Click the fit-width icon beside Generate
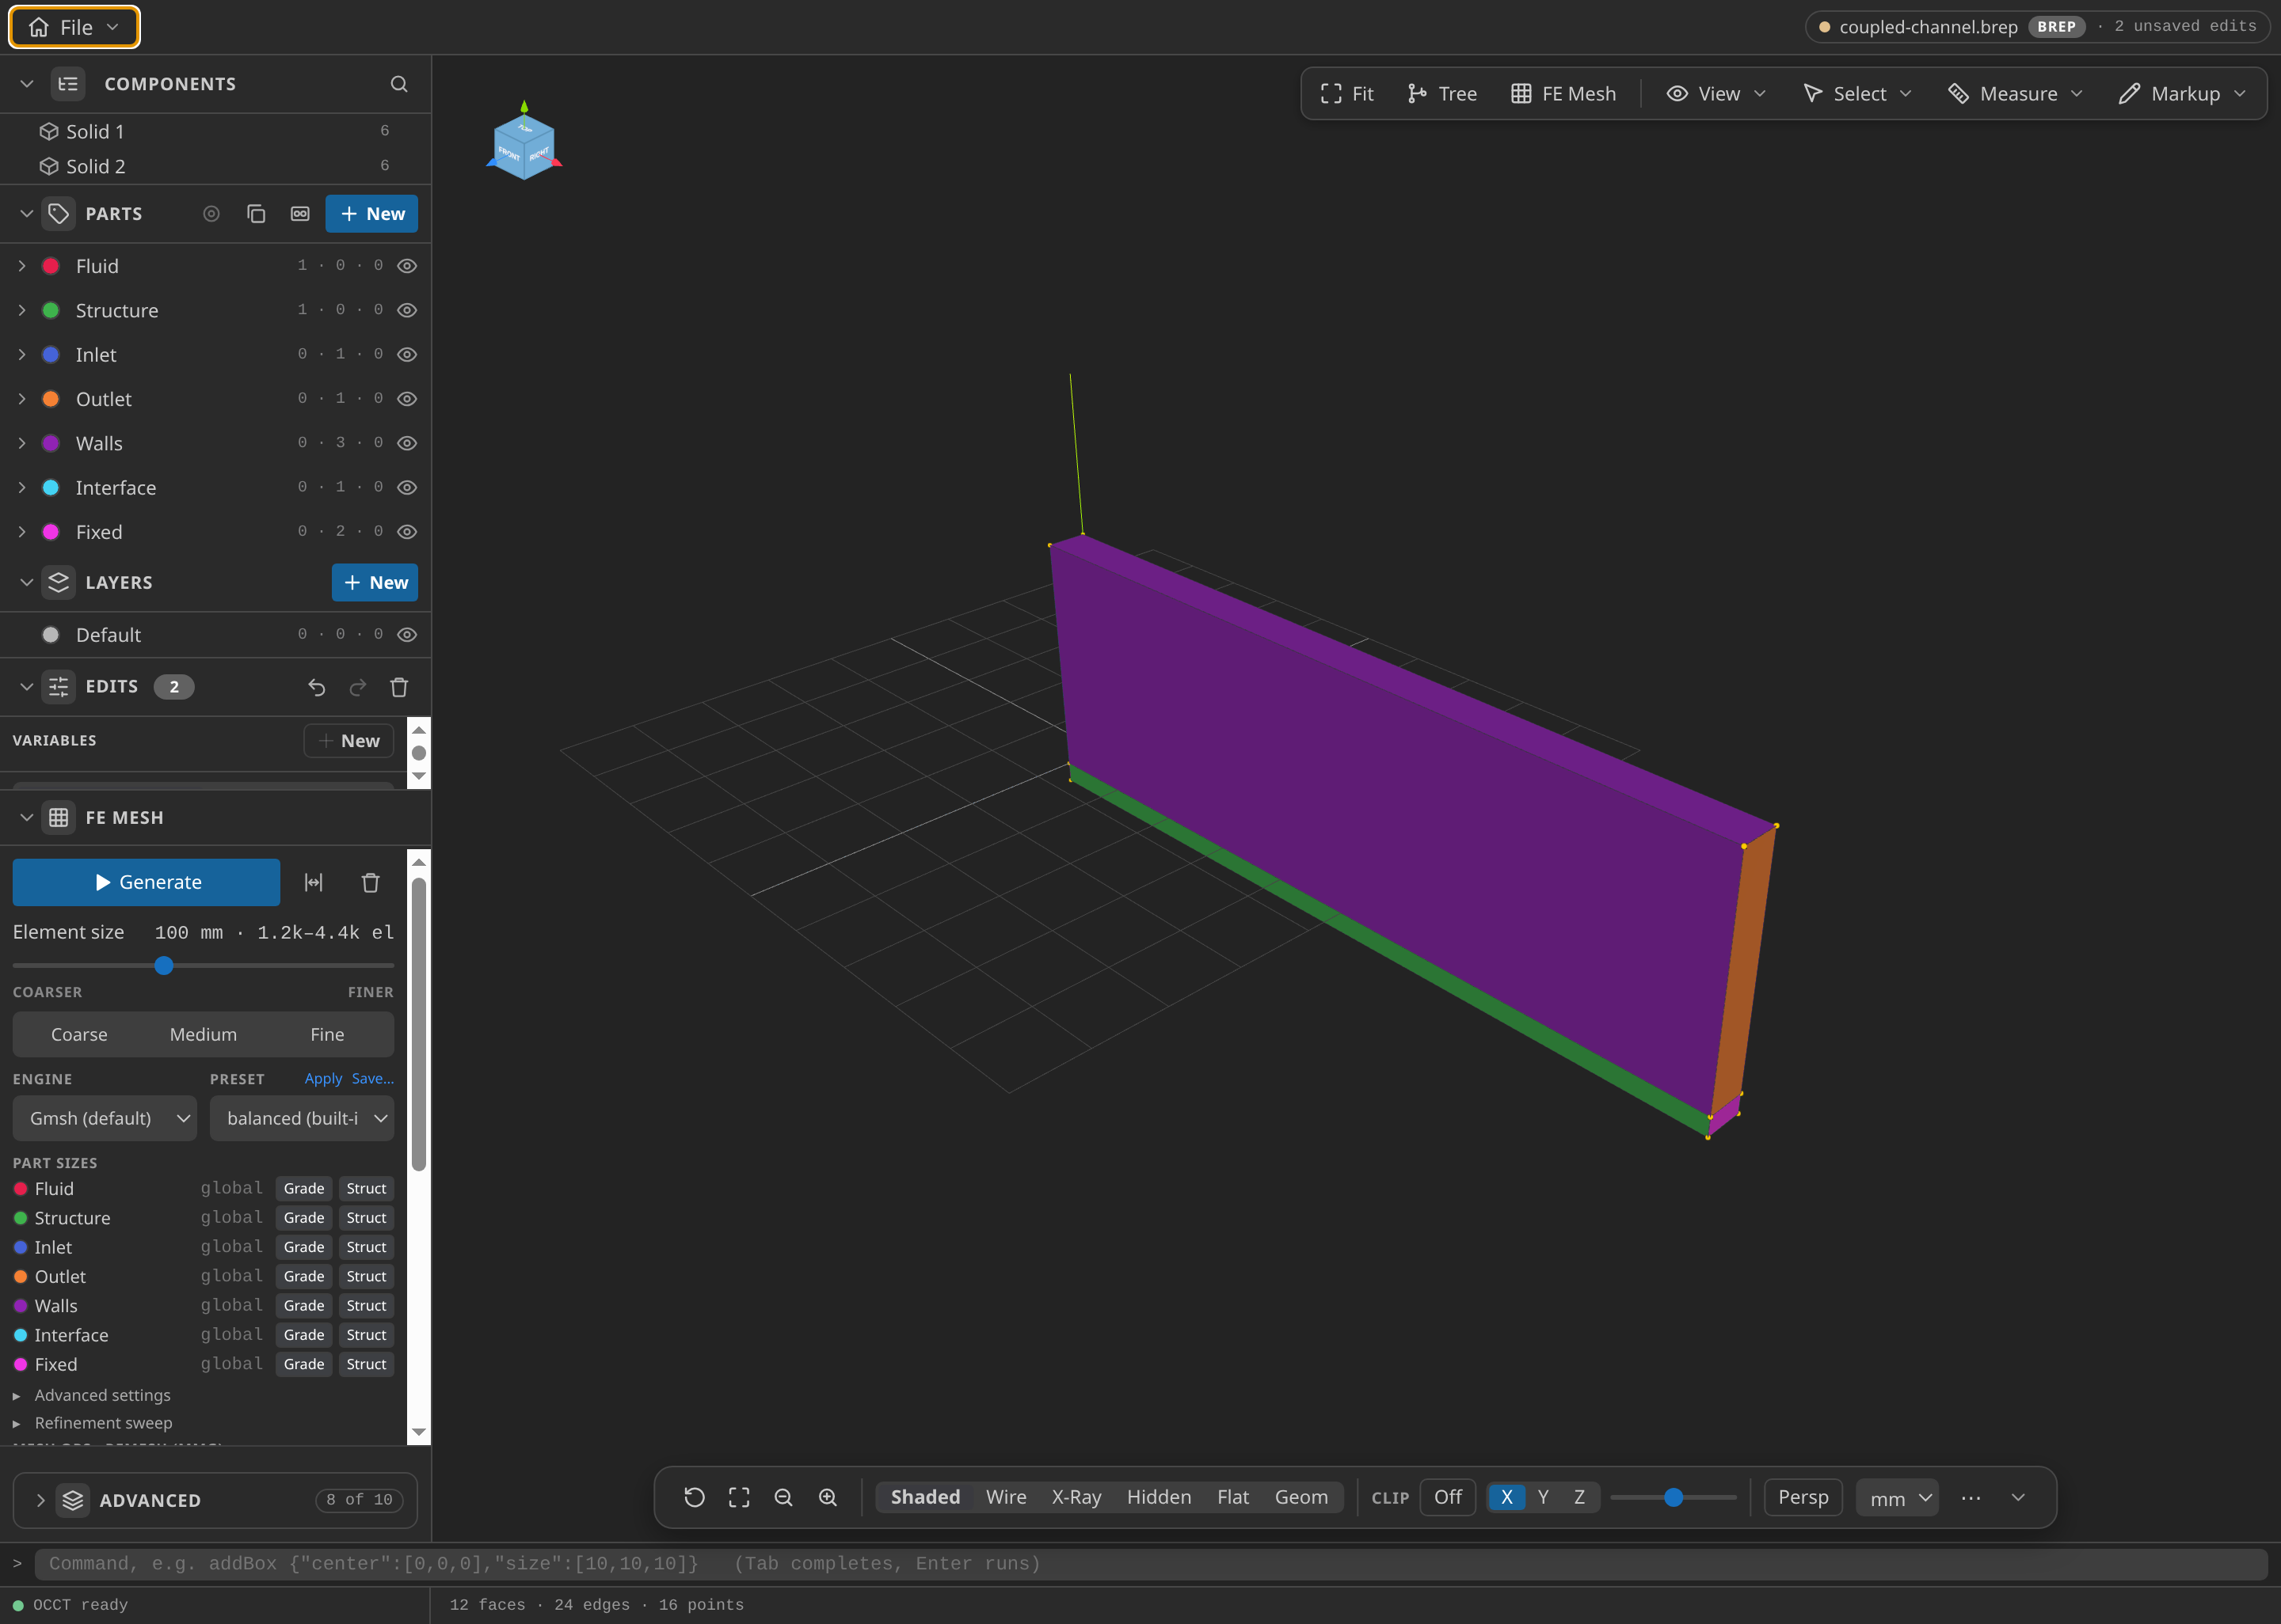This screenshot has width=2281, height=1624. click(x=314, y=882)
